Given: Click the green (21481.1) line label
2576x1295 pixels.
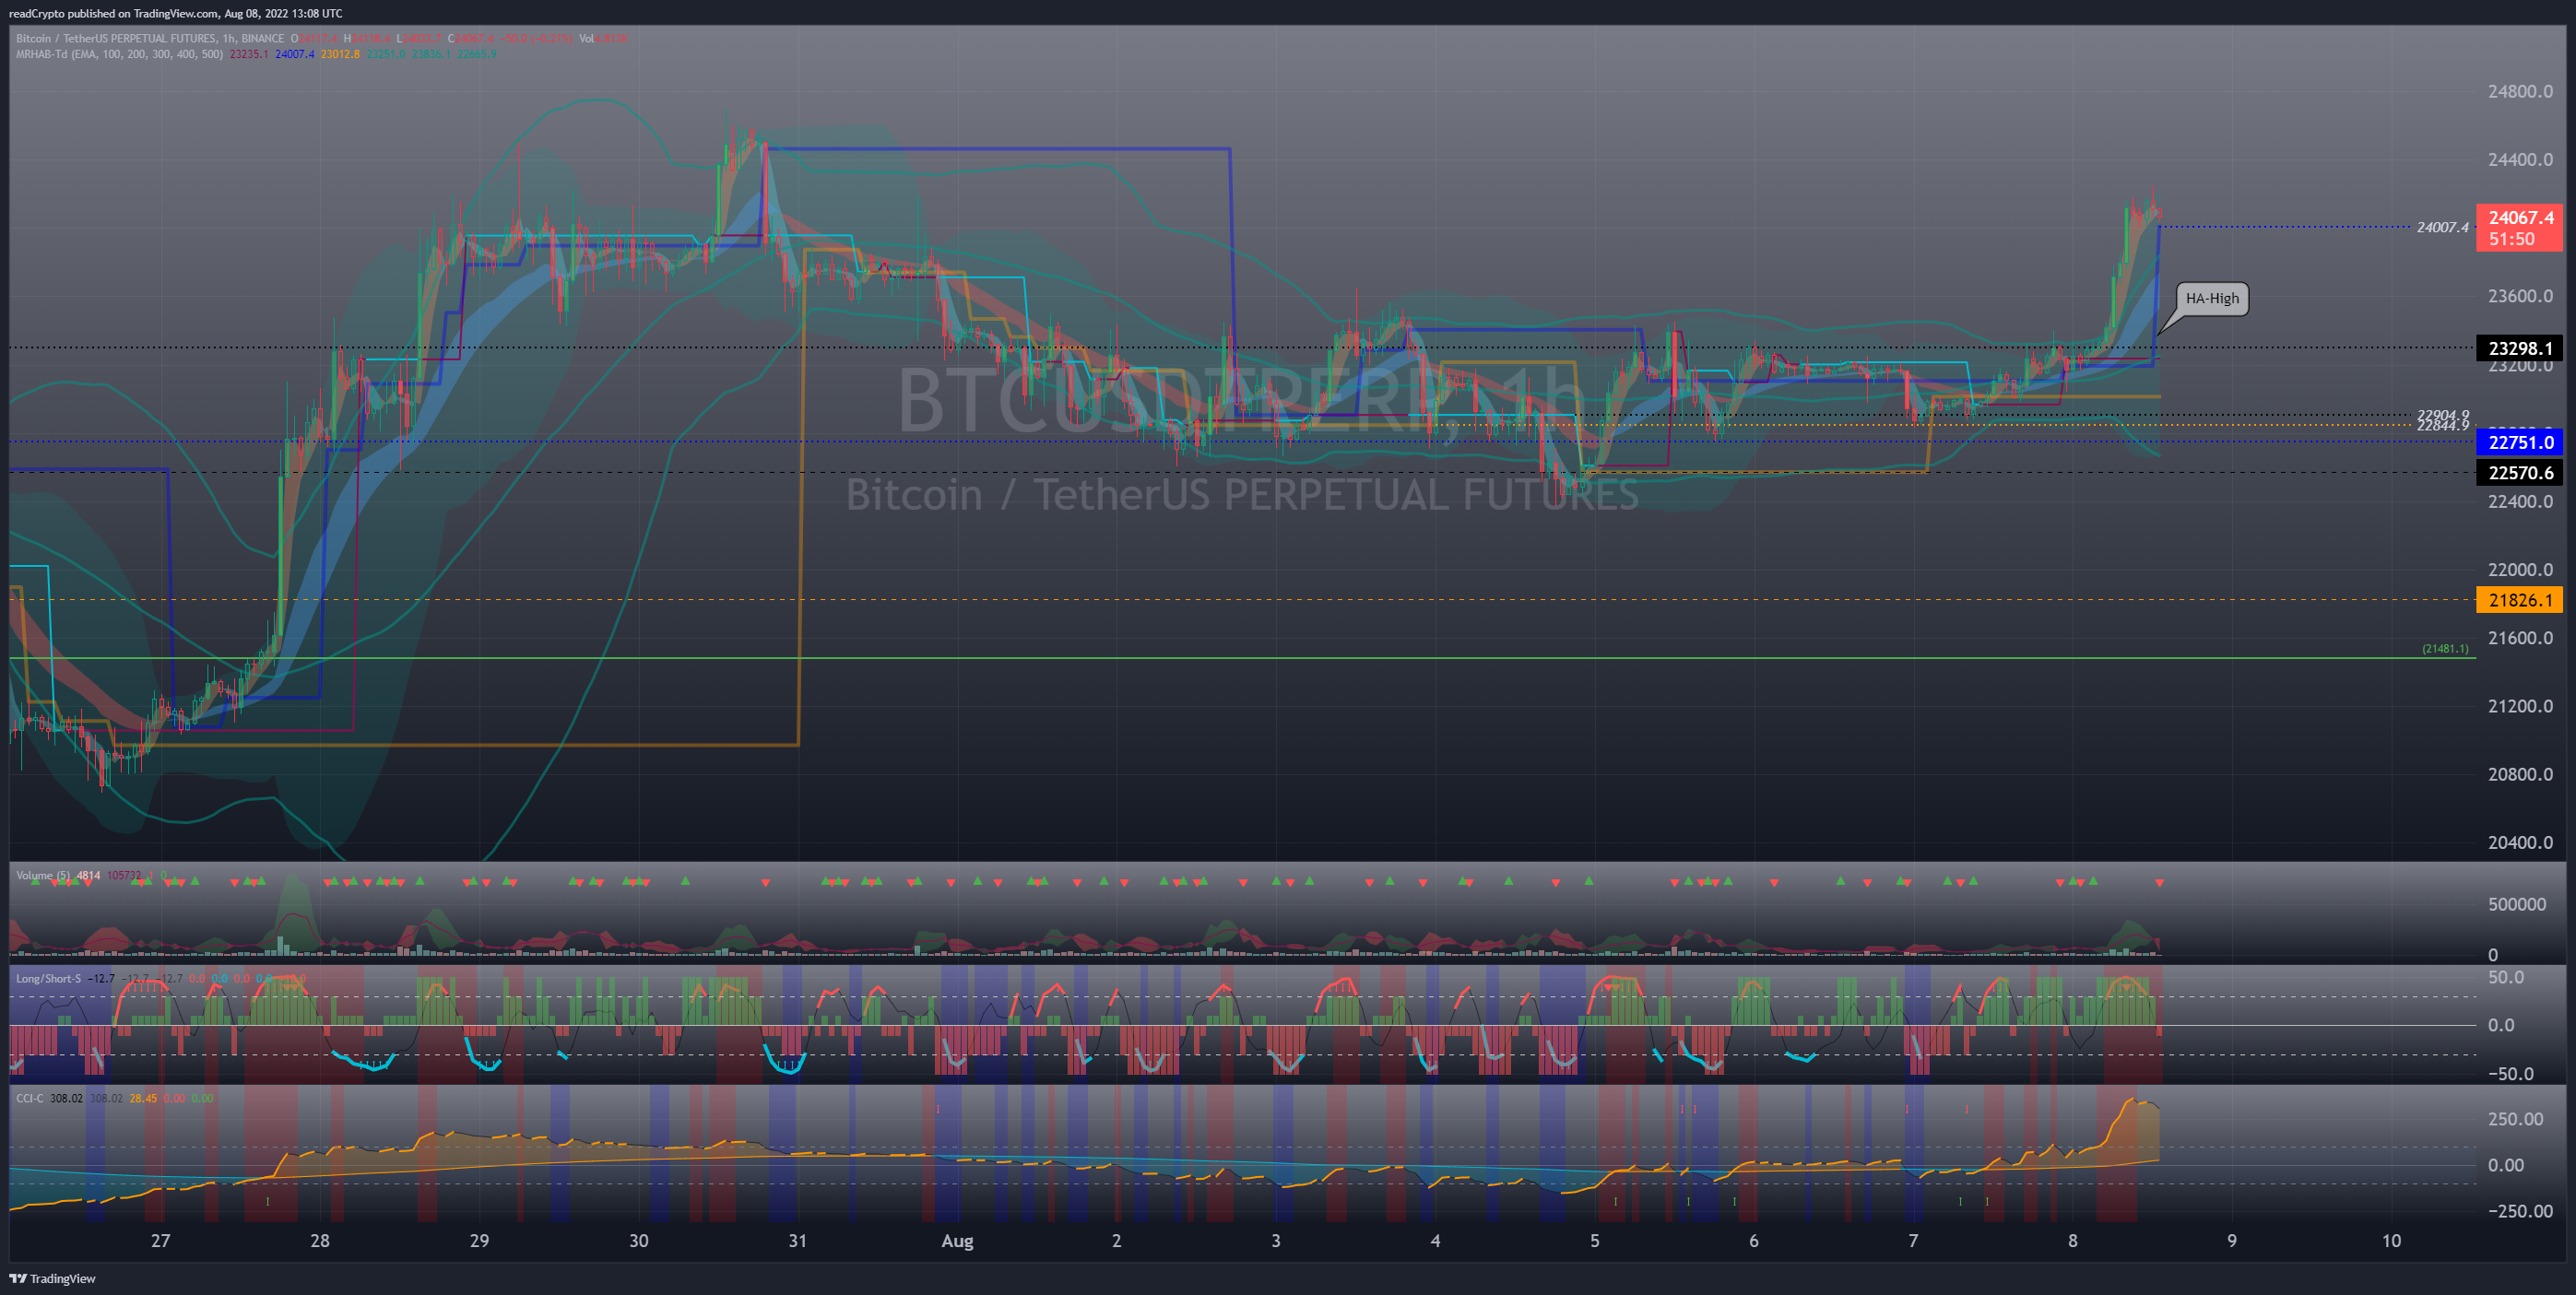Looking at the screenshot, I should pos(2444,649).
